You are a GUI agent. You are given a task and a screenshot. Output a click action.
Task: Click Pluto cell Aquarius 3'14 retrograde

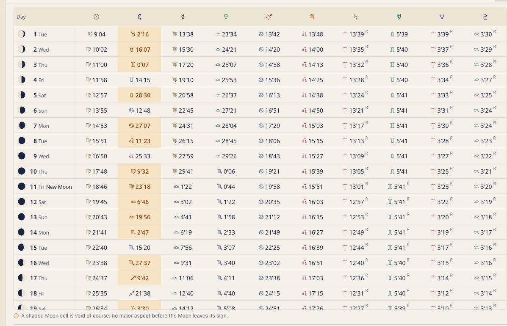coord(485,293)
